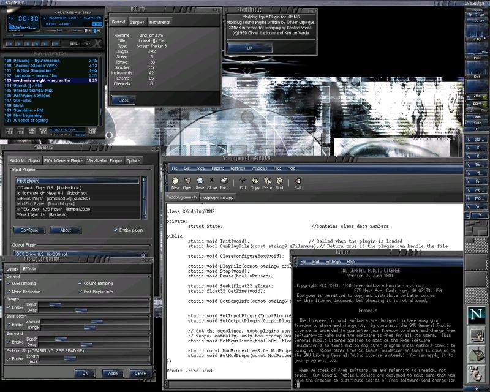Click the load list playlist button
490x392 pixels.
(x=92, y=131)
